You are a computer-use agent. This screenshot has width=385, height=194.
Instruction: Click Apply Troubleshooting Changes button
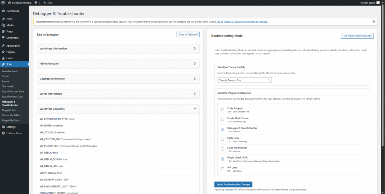233,184
